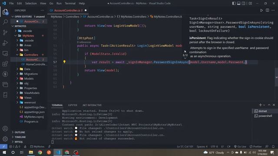Screen dimensions: 278x156
Task: Open editor More Actions ellipsis
Action: [x=273, y=10]
